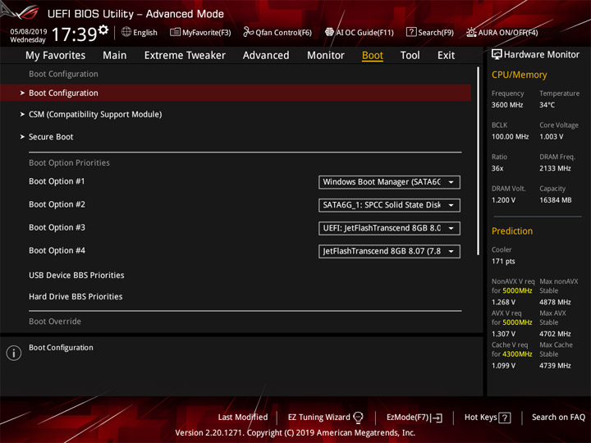The width and height of the screenshot is (591, 443).
Task: Click the 4878 MHz max nonAVX value
Action: [555, 302]
